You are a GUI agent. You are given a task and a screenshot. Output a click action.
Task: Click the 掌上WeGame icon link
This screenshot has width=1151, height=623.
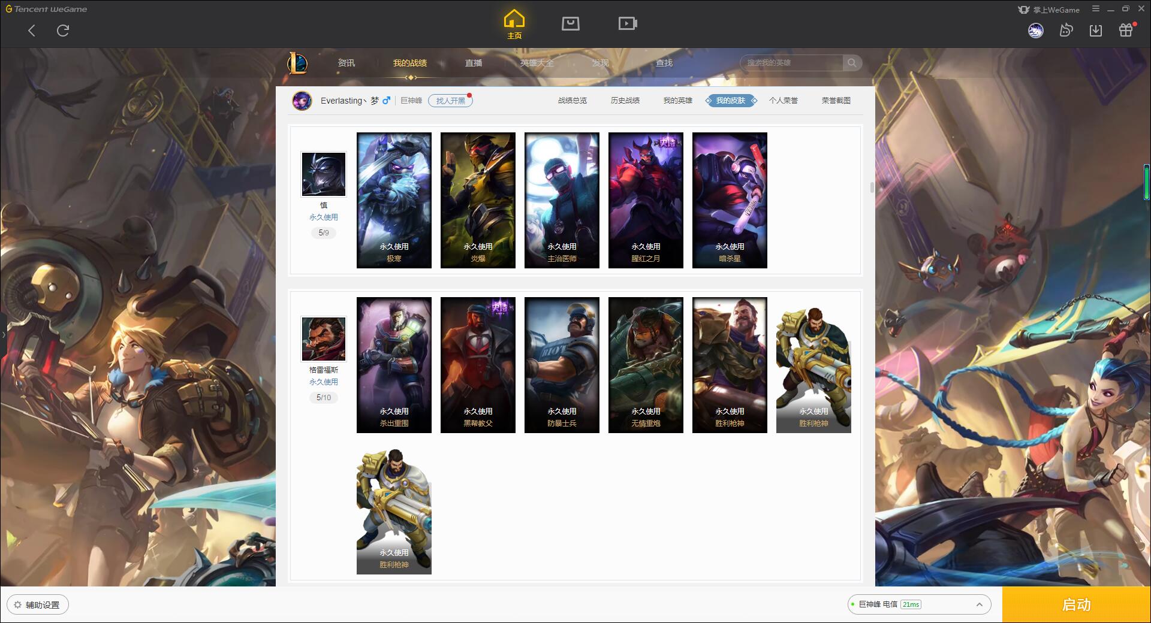(1049, 10)
